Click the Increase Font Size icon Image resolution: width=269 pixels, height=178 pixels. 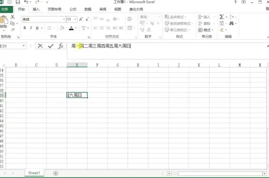point(81,19)
